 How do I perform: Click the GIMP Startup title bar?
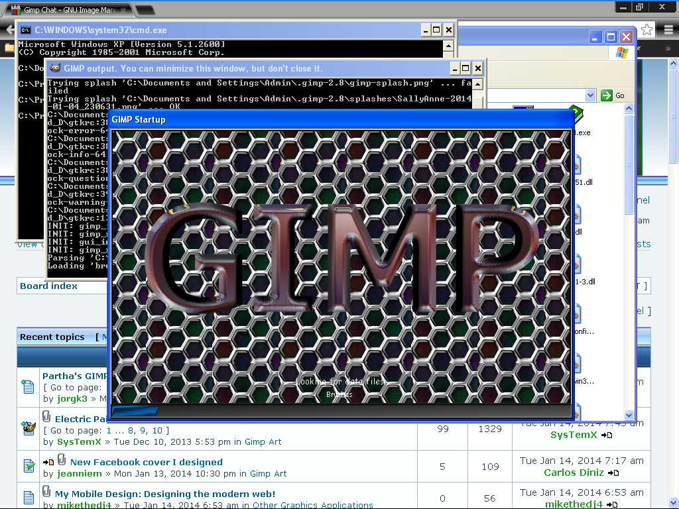pos(340,119)
